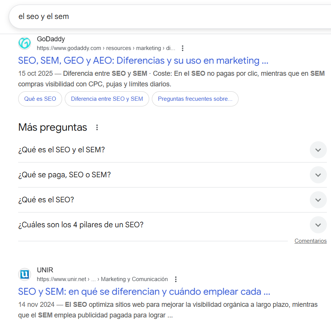
Task: Click the unir.net breadcrumb URL
Action: click(x=102, y=279)
